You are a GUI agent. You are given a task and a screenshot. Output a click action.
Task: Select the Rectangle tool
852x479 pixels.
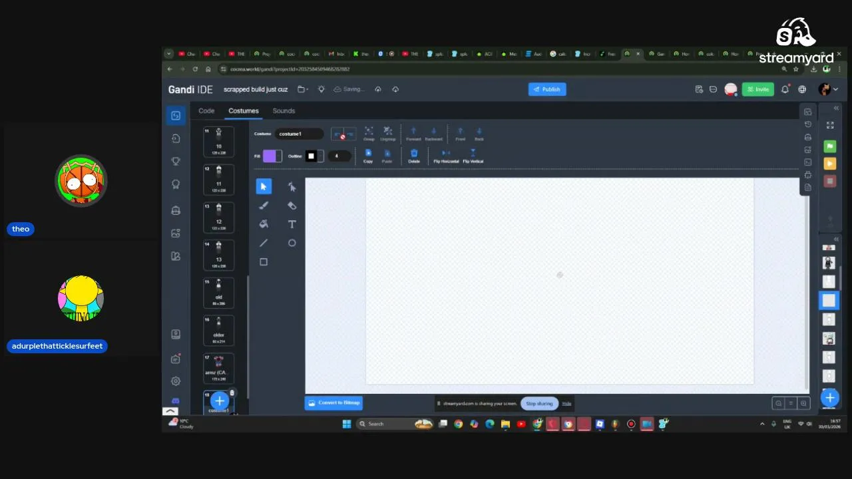[x=264, y=262]
